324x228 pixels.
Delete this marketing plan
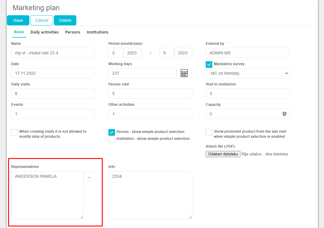(65, 20)
